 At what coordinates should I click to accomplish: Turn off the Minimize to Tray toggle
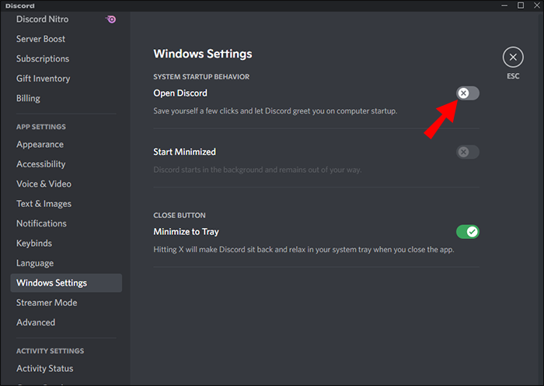[x=468, y=231]
